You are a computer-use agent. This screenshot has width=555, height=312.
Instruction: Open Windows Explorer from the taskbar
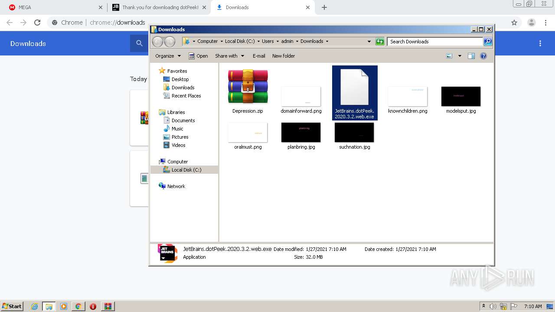(49, 306)
